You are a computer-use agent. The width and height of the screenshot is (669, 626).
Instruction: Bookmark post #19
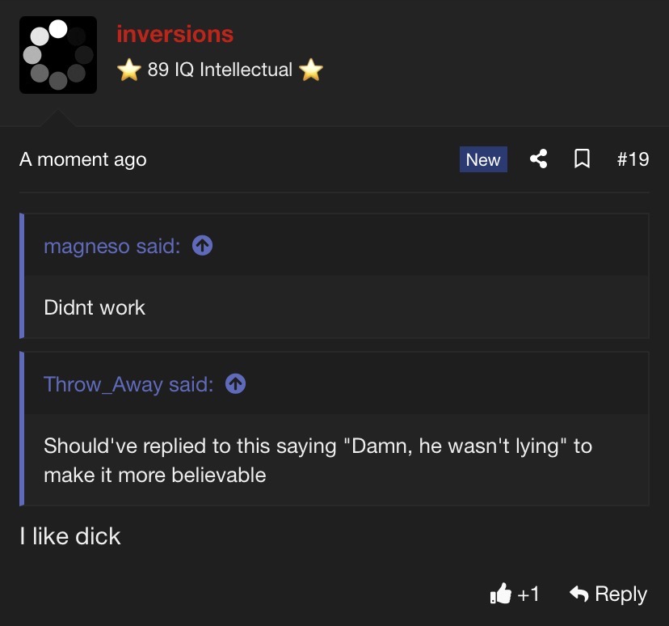coord(582,159)
